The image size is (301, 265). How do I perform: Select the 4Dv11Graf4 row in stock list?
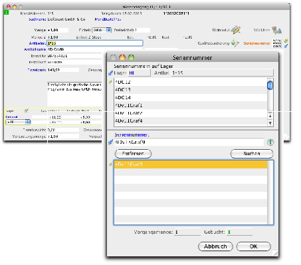(191, 121)
